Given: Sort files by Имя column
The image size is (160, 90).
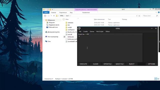Looking at the screenshot, I should click(x=67, y=19).
